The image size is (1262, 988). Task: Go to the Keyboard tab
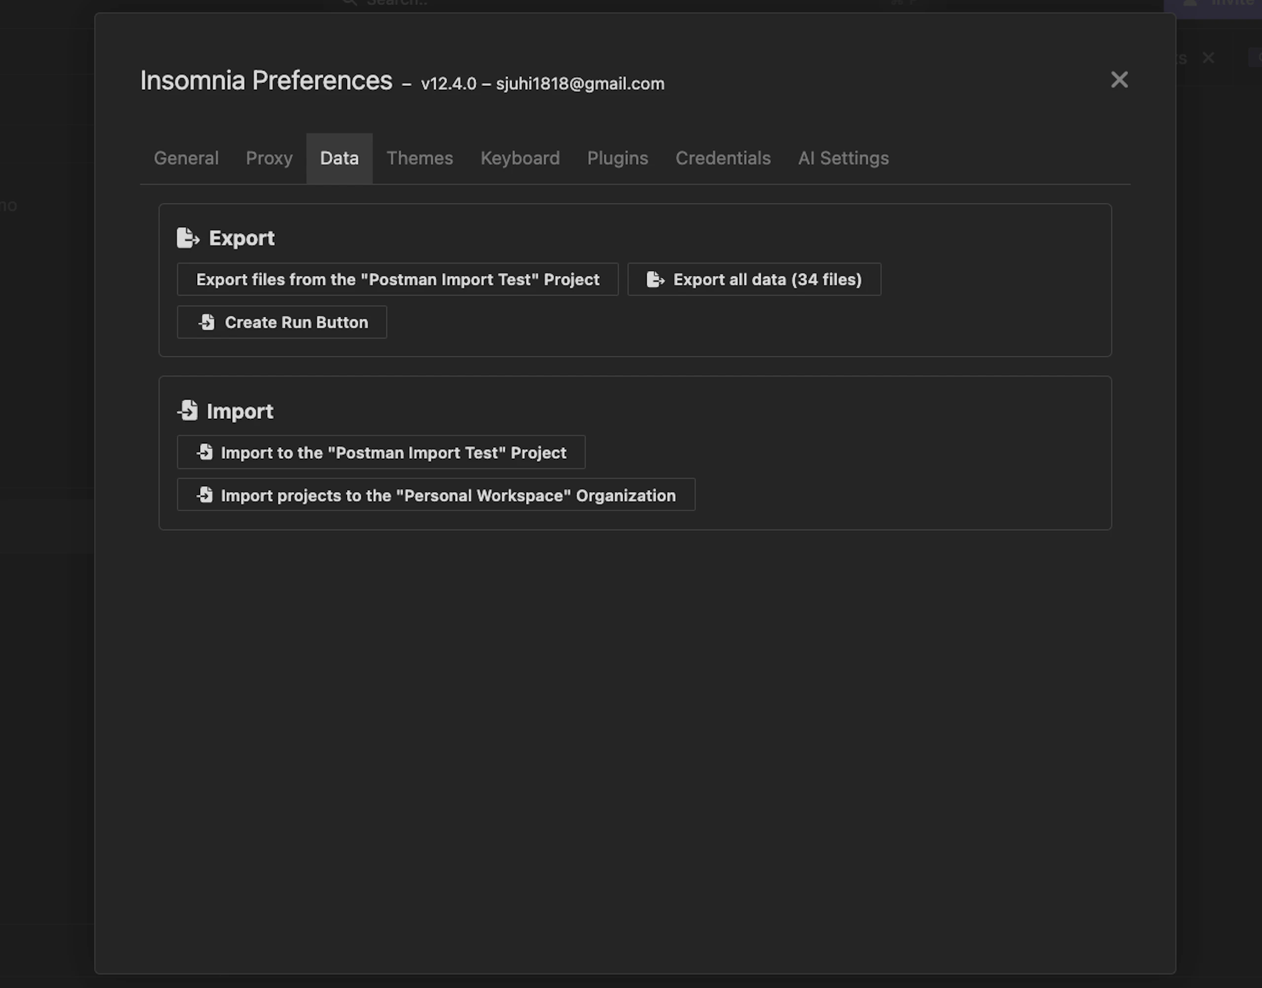[x=520, y=158]
